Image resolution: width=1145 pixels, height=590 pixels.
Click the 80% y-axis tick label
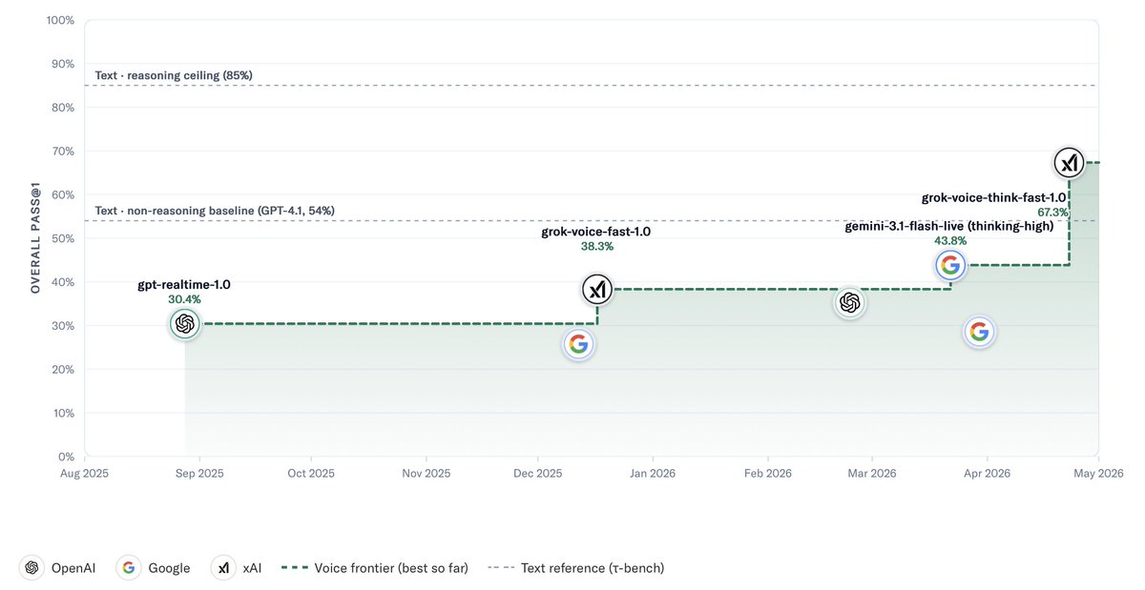click(x=63, y=108)
